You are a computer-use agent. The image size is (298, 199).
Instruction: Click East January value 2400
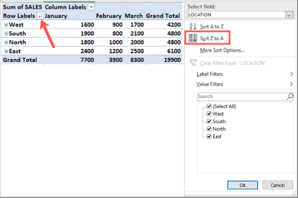pyautogui.click(x=87, y=51)
